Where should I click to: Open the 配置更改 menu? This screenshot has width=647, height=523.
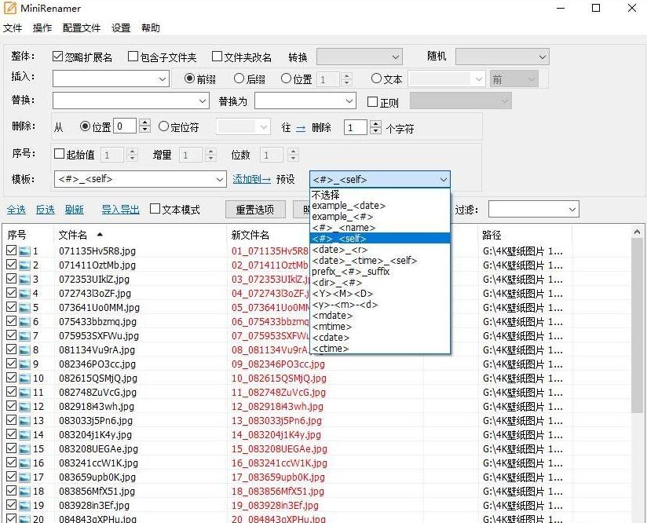[82, 27]
